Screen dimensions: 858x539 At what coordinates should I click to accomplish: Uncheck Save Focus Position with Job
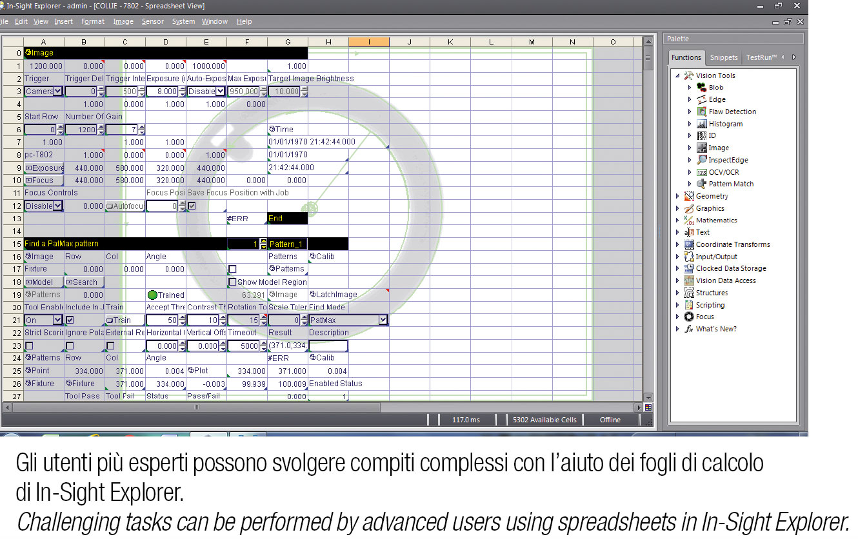click(x=192, y=206)
